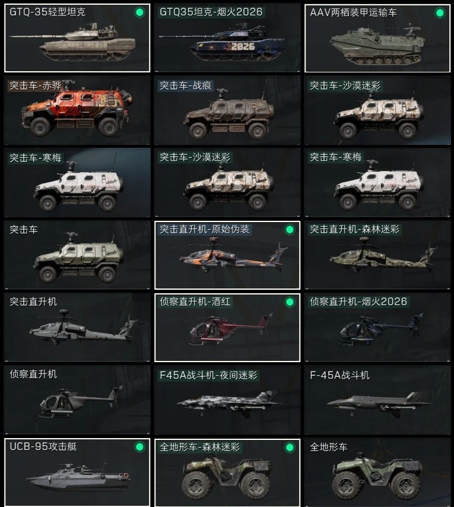Click green dot on 全地形车-森林迷彩
The image size is (454, 507).
tap(290, 448)
